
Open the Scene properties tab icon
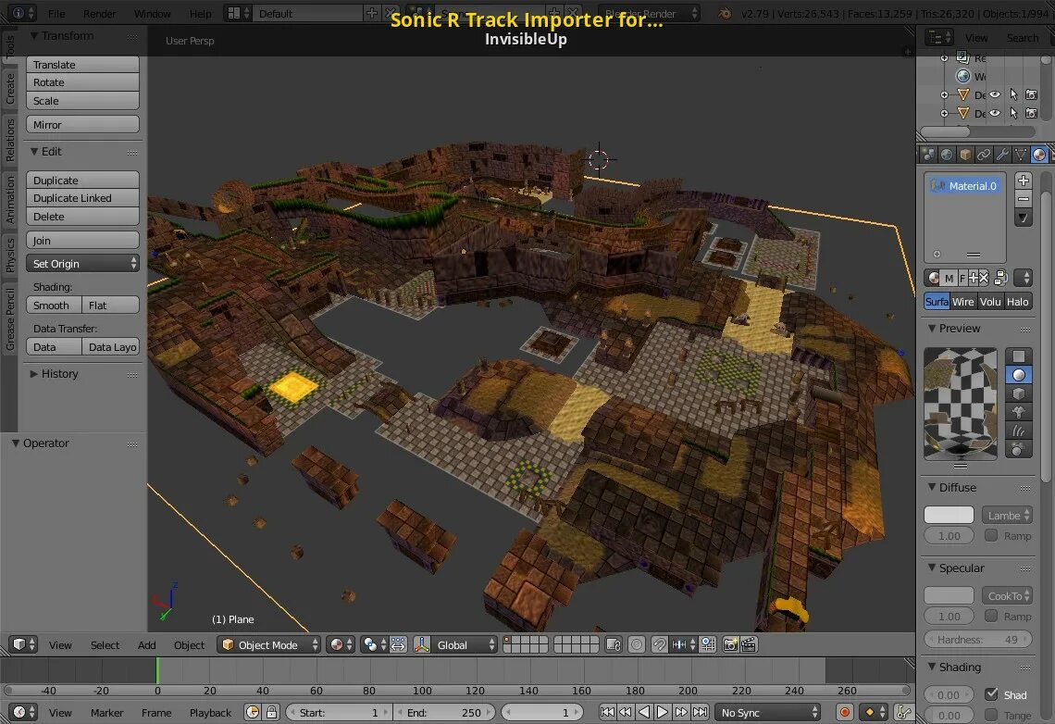929,155
